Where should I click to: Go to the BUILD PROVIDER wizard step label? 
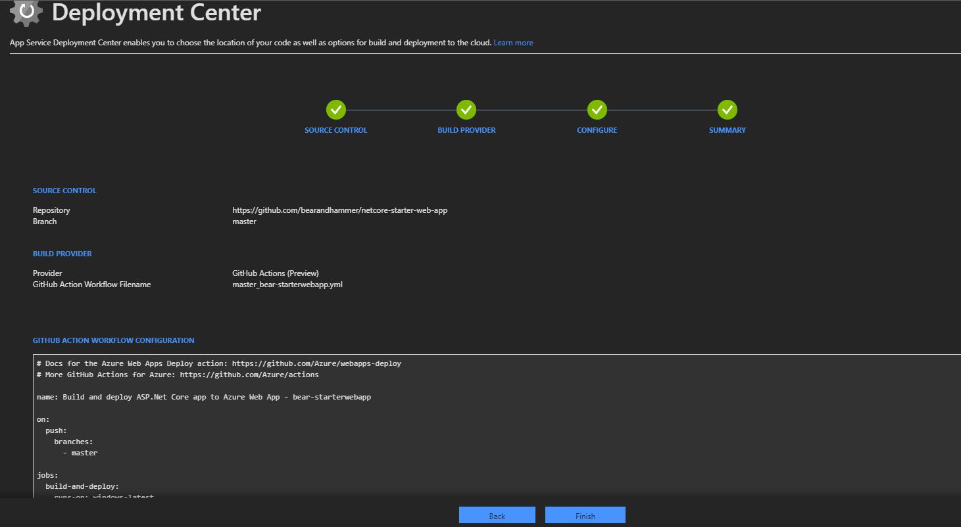466,130
